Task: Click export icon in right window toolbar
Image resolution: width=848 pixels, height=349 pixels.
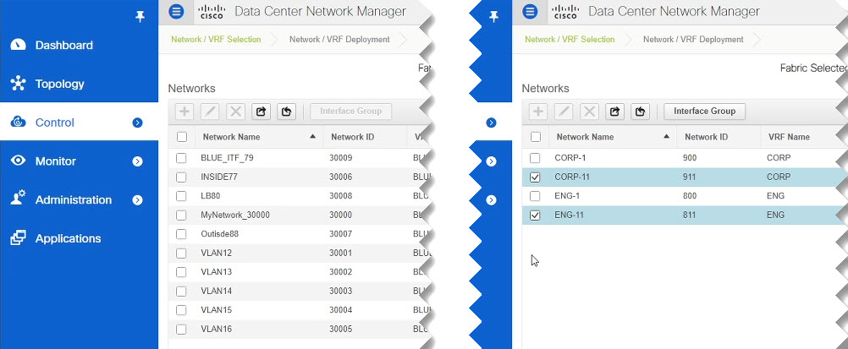Action: coord(614,112)
